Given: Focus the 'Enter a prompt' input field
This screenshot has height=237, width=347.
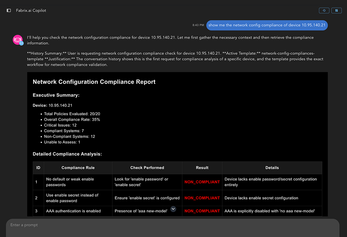Looking at the screenshot, I should pos(173,225).
